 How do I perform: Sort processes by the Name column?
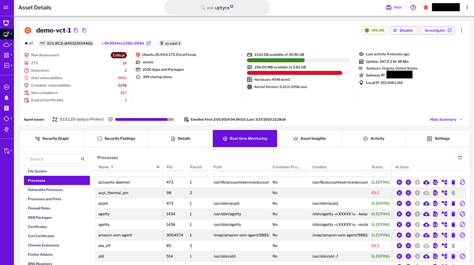point(106,167)
